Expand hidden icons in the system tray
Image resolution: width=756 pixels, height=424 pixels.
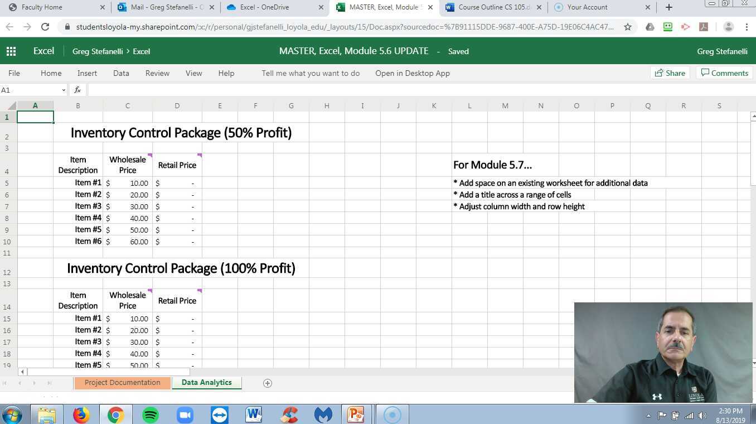[x=648, y=415]
